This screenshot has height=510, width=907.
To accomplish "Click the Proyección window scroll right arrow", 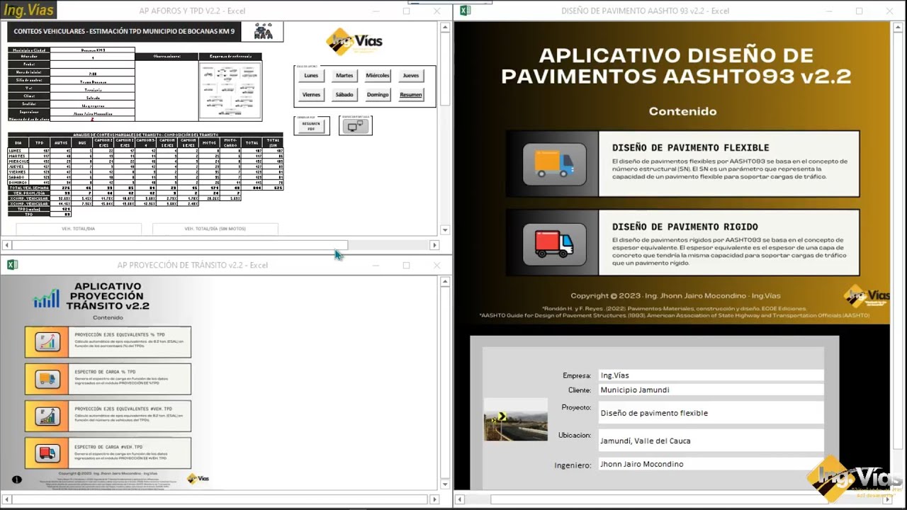I will point(434,499).
